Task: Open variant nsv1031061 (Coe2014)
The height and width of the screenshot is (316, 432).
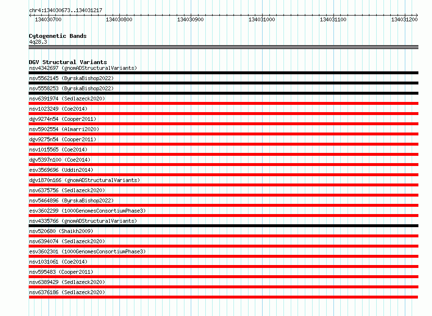Action: pyautogui.click(x=58, y=262)
